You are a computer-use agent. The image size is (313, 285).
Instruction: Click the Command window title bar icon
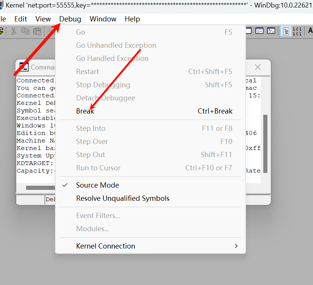tap(24, 67)
